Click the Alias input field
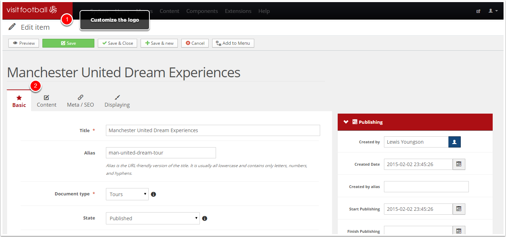506x237 pixels. 161,153
